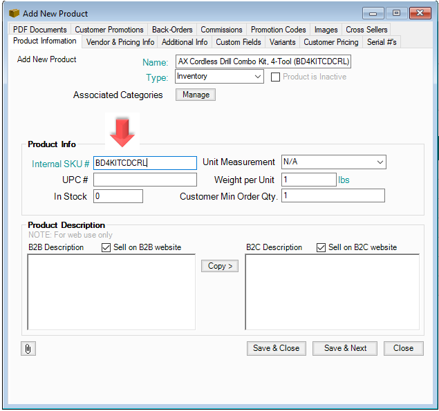The width and height of the screenshot is (439, 411).
Task: Click the paperclip attachment icon
Action: [28, 348]
